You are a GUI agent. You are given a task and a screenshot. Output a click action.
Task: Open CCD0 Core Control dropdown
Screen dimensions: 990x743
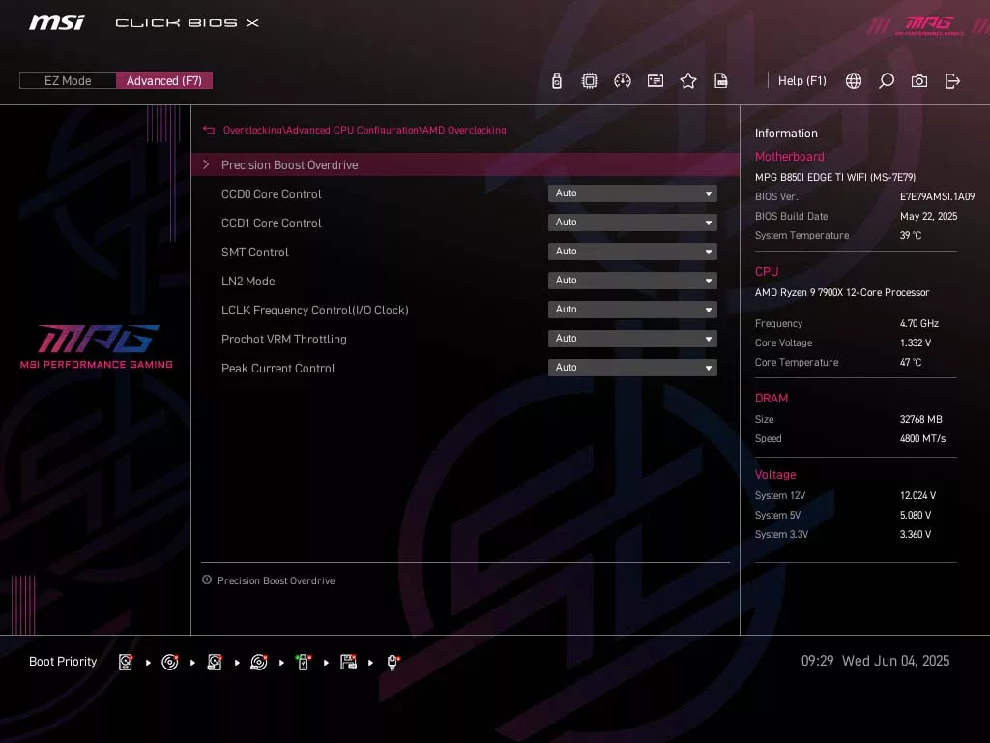[632, 193]
